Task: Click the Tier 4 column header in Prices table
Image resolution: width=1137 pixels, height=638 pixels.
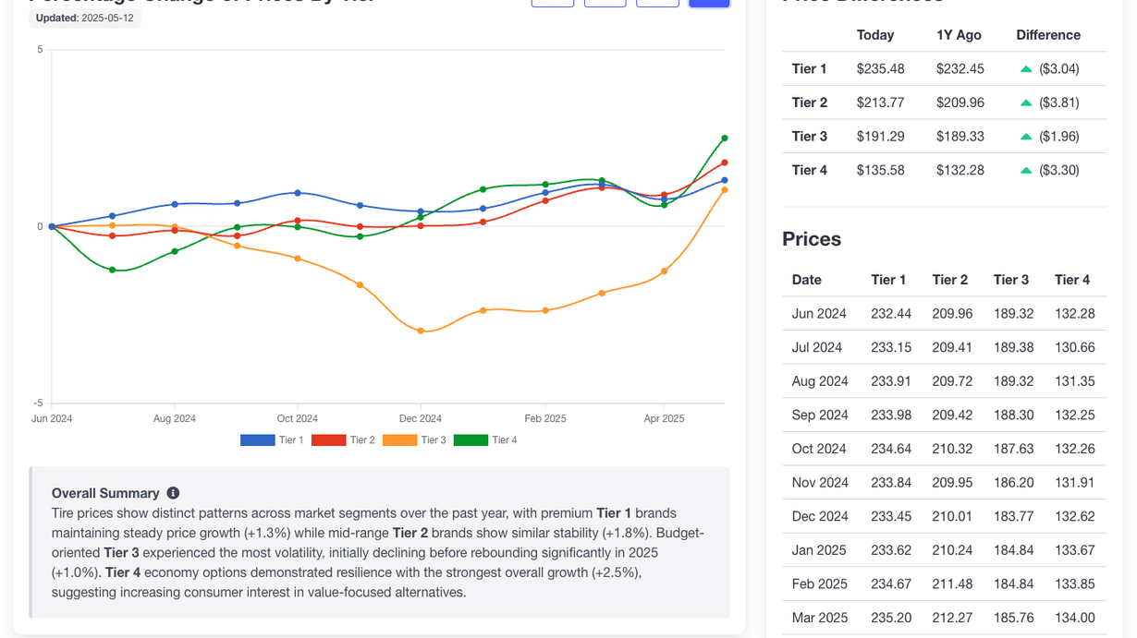Action: pyautogui.click(x=1072, y=280)
